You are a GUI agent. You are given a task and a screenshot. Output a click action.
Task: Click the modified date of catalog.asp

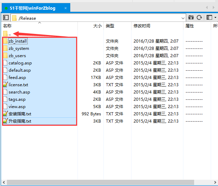[x=156, y=63]
